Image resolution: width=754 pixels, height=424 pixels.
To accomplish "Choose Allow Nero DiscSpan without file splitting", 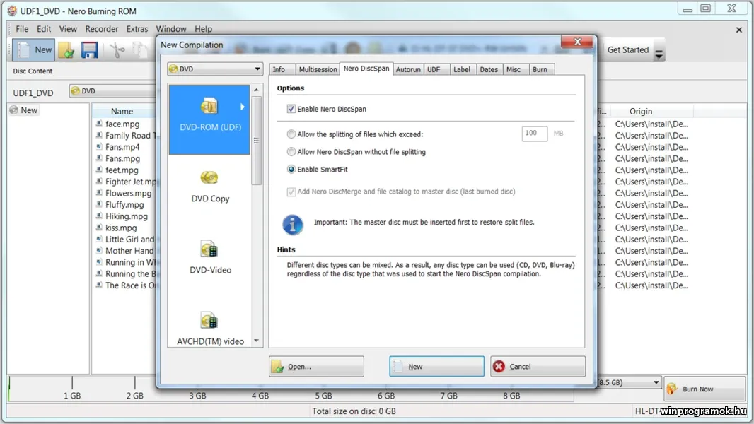I will point(291,151).
